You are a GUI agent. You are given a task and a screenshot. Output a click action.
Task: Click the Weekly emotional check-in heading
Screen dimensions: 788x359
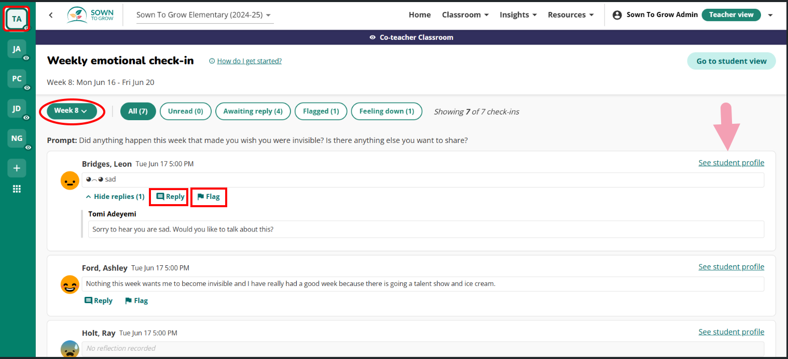(120, 61)
